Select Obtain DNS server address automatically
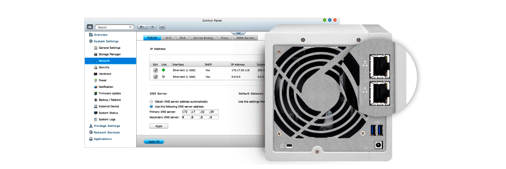The width and height of the screenshot is (506, 169). (151, 101)
